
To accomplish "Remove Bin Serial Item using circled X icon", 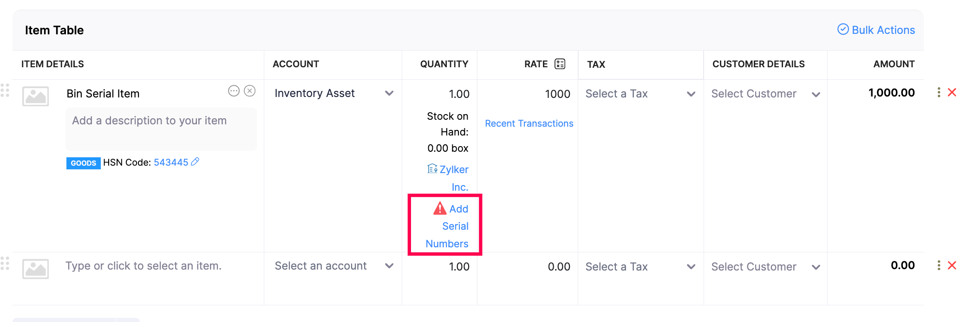I will (250, 91).
